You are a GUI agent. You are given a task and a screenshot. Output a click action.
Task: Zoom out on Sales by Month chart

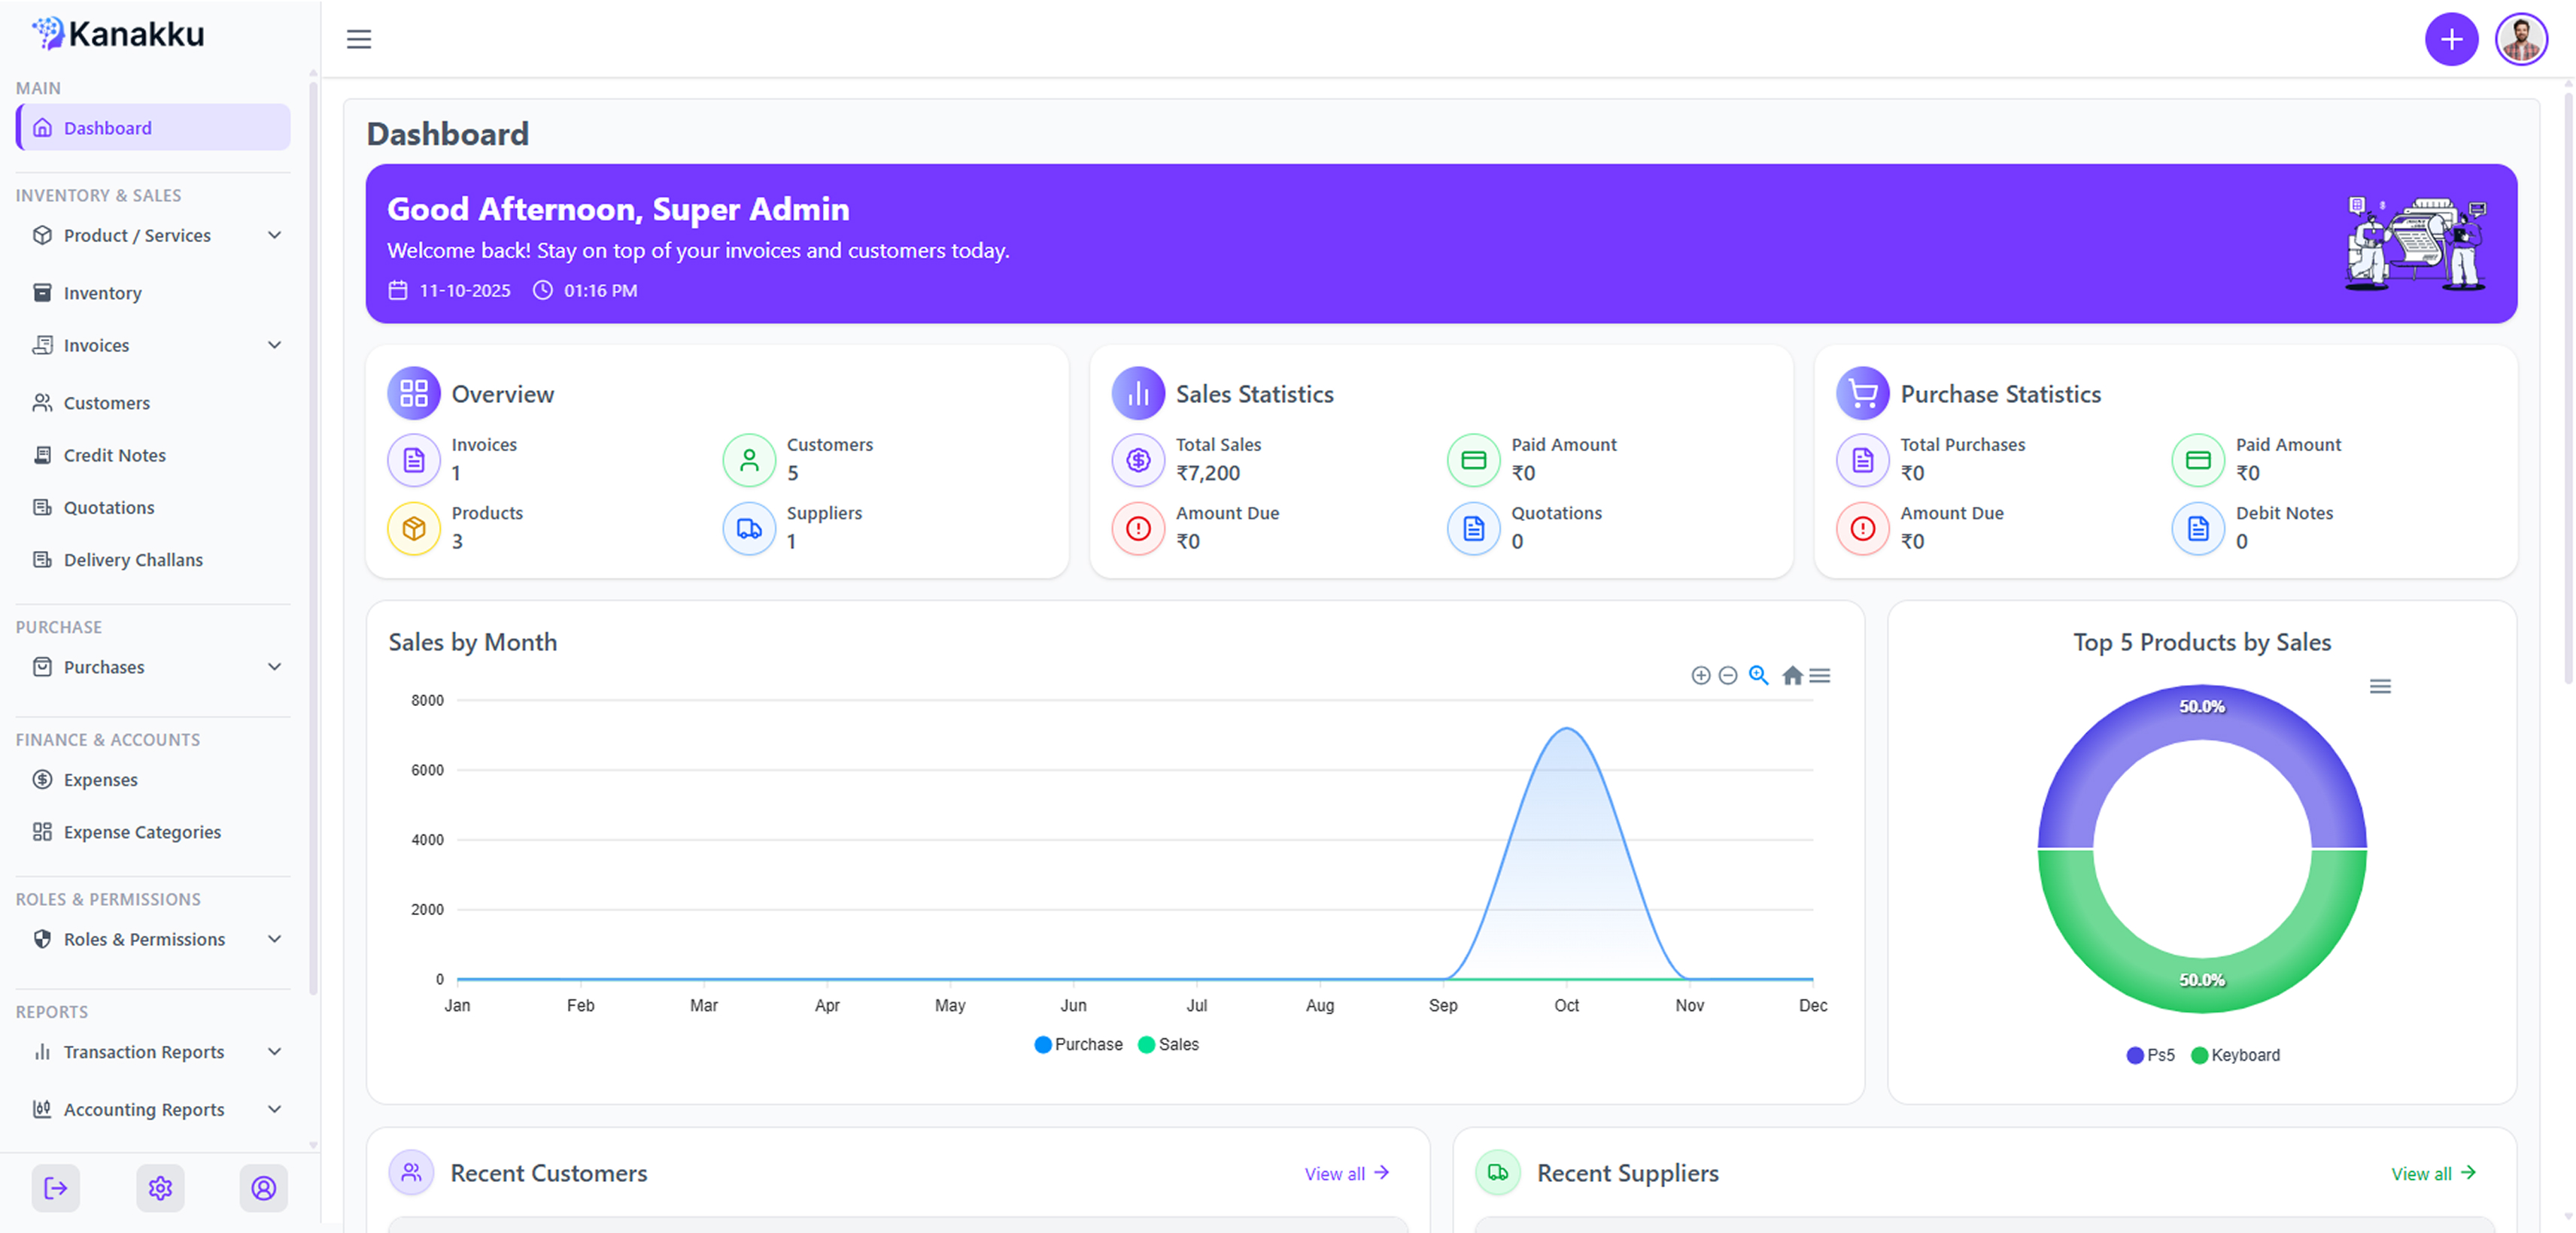point(1728,675)
